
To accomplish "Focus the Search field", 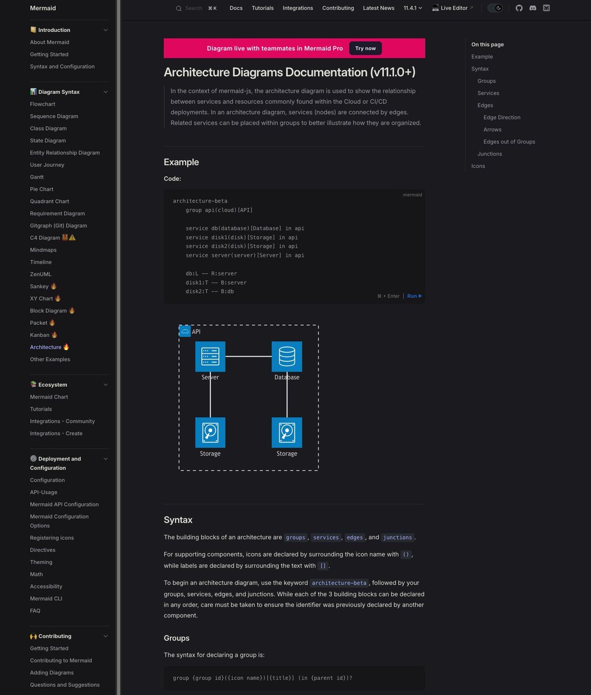I will tap(196, 8).
